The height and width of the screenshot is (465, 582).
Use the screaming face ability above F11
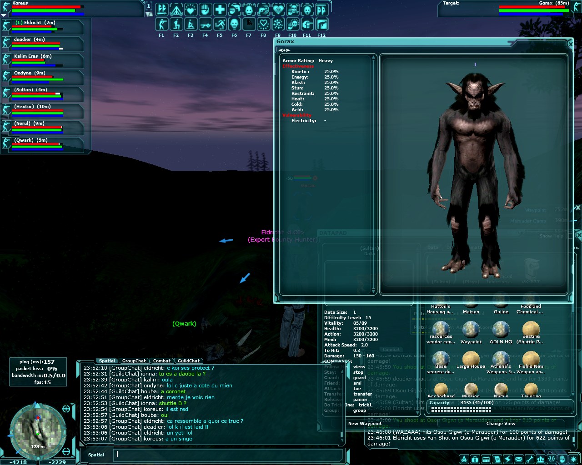point(307,10)
